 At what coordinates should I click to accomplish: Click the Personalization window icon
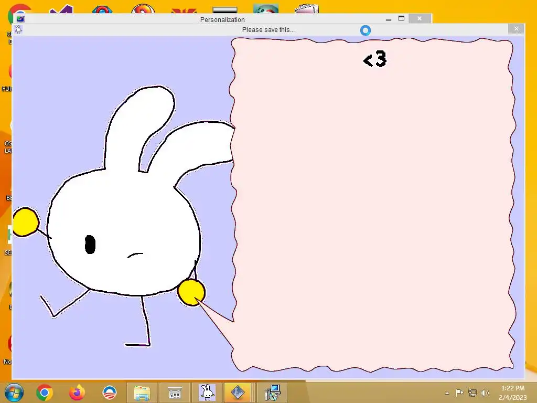coord(20,19)
